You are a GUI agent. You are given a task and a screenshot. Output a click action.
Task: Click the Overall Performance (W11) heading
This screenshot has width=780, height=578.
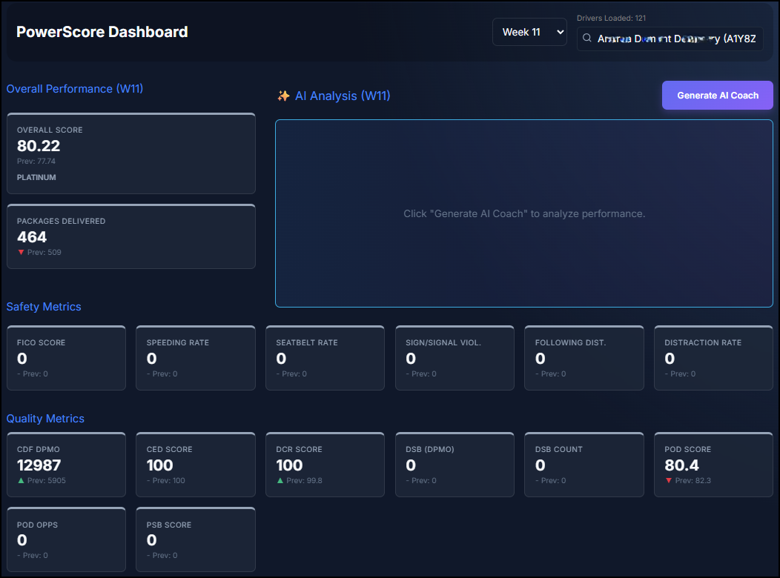[75, 89]
